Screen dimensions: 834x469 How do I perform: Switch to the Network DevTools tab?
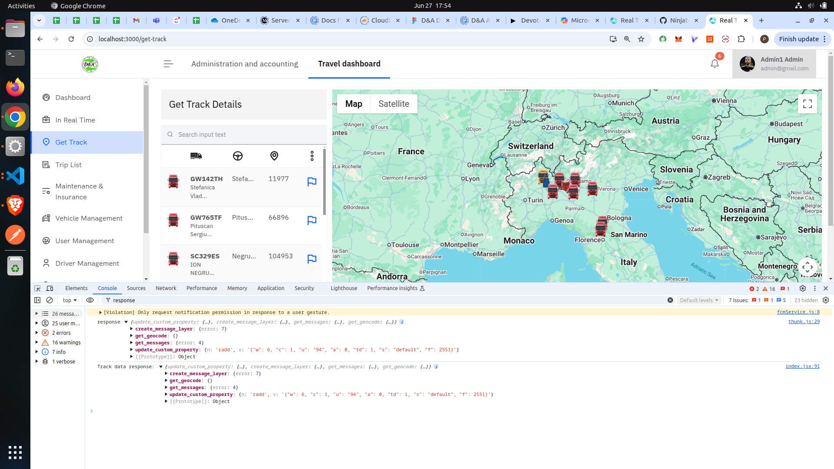(165, 288)
